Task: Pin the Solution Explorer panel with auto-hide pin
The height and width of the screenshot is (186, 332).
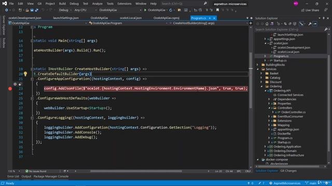Action: (x=324, y=18)
